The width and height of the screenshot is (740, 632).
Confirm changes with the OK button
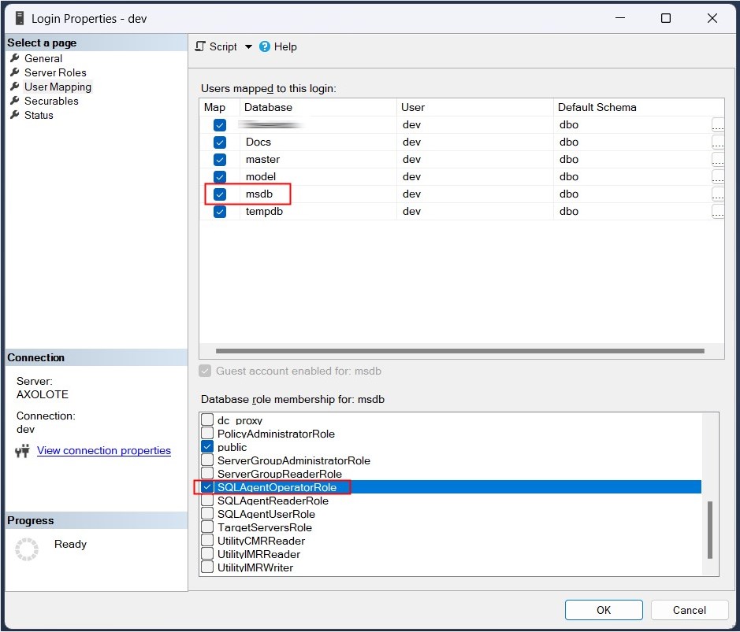pos(604,610)
